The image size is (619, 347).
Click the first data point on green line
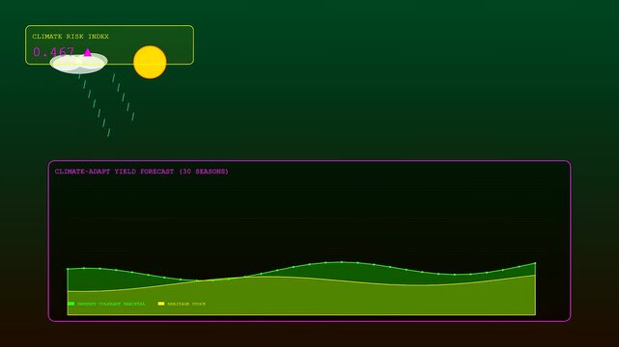pos(68,269)
